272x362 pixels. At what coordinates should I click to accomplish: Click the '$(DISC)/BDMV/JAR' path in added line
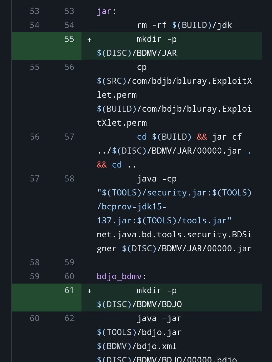[137, 53]
